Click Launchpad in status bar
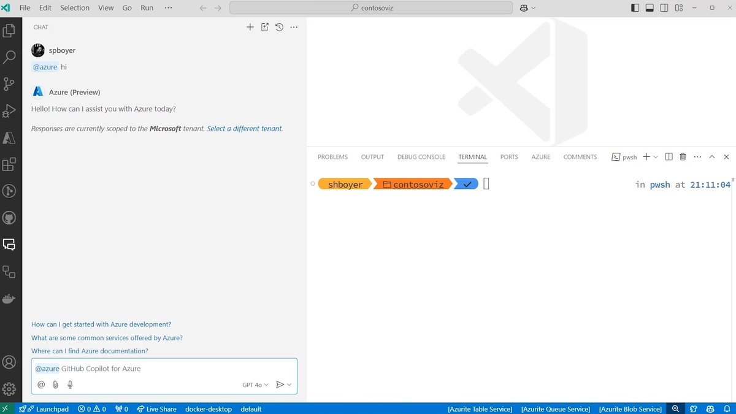 44,408
